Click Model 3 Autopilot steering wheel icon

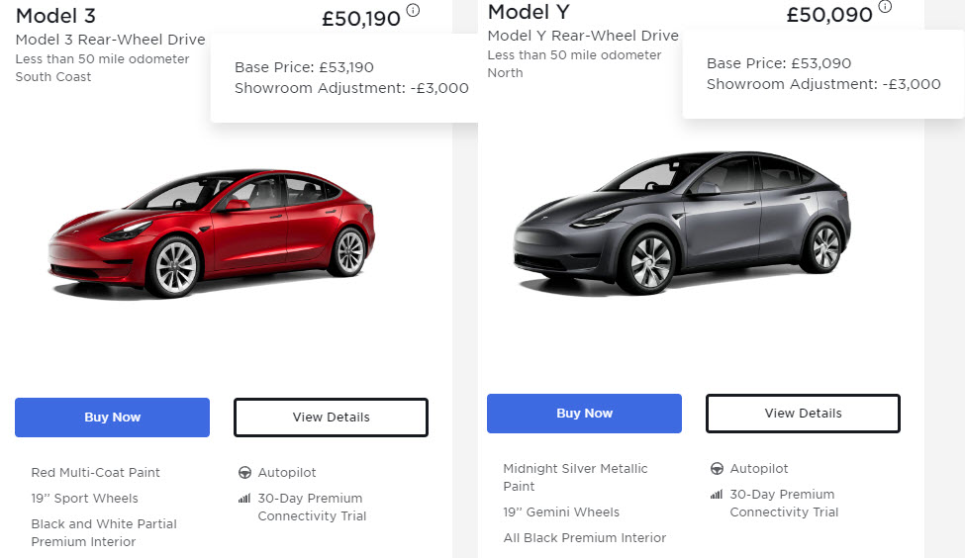245,473
